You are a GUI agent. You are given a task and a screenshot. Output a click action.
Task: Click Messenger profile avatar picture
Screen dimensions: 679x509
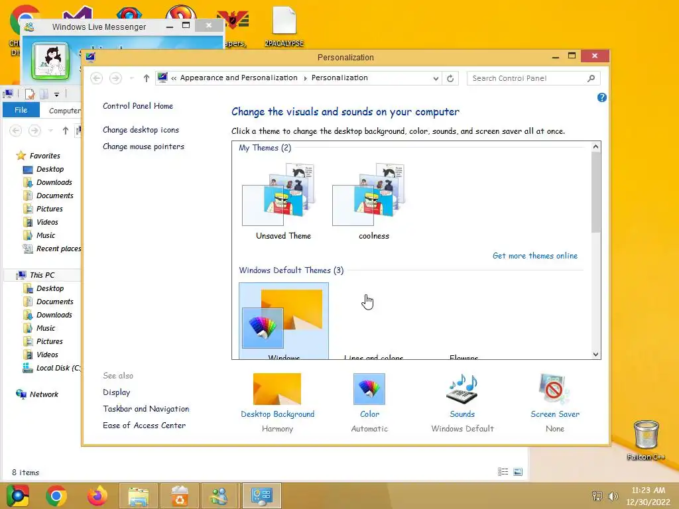(x=50, y=61)
